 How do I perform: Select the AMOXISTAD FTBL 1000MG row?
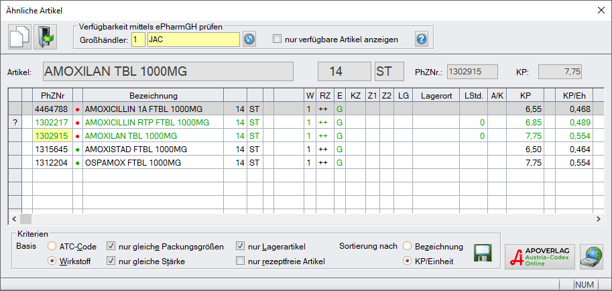click(154, 149)
